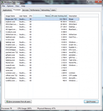Viewport: 103px width, 111px height.
Task: Switch to the Users tab
Action: (x=53, y=10)
